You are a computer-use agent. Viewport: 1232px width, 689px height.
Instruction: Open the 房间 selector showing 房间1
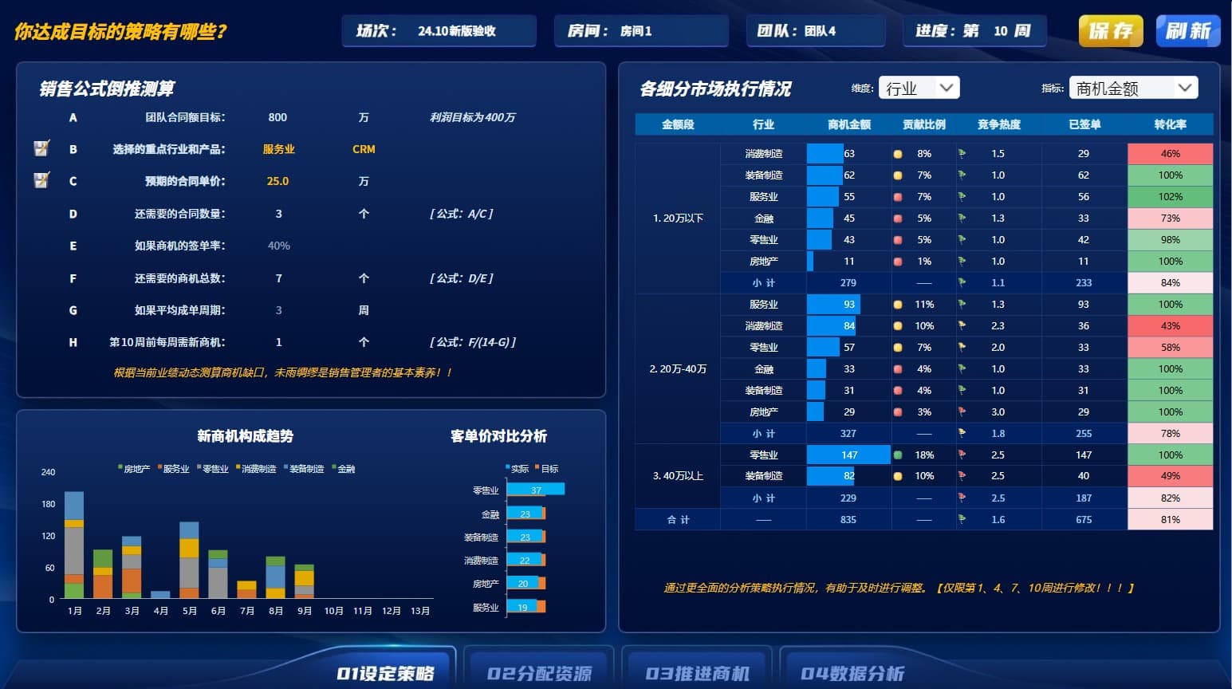pos(641,31)
